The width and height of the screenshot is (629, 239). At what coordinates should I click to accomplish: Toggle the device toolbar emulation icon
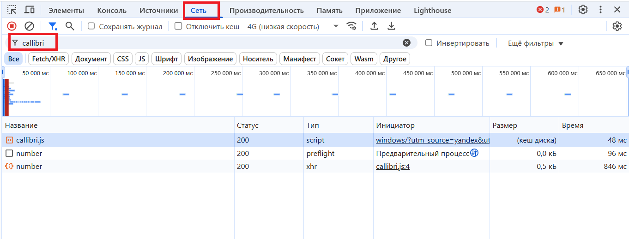30,10
